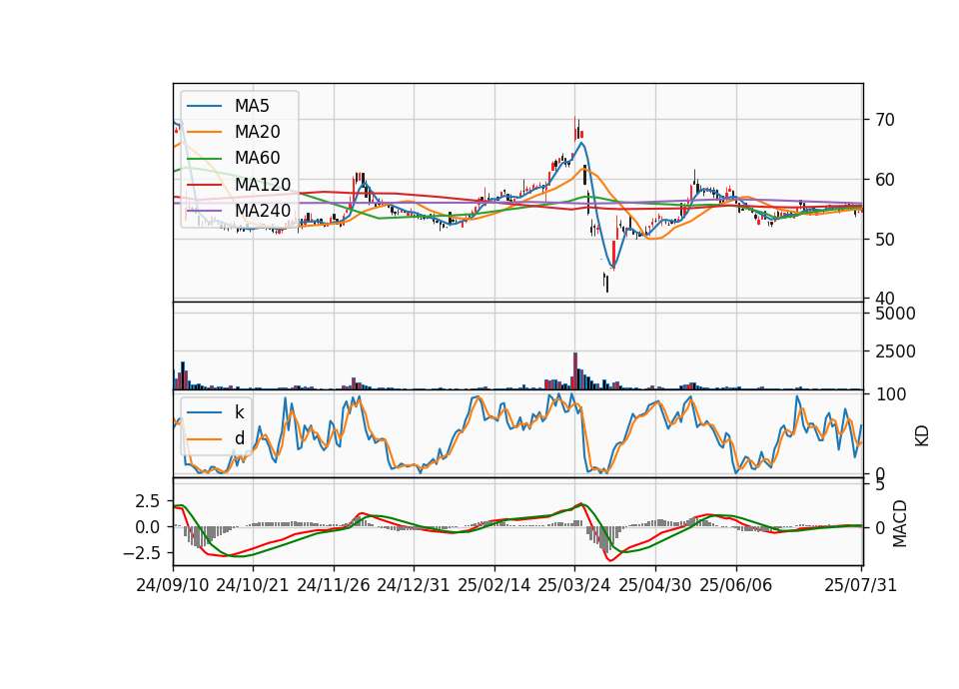The height and width of the screenshot is (689, 959).
Task: Click the KD vertical axis title
Action: point(922,435)
